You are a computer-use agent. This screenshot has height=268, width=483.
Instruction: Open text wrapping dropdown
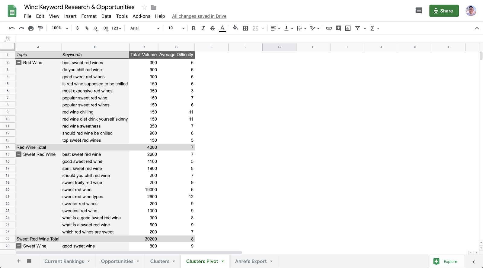click(x=302, y=28)
